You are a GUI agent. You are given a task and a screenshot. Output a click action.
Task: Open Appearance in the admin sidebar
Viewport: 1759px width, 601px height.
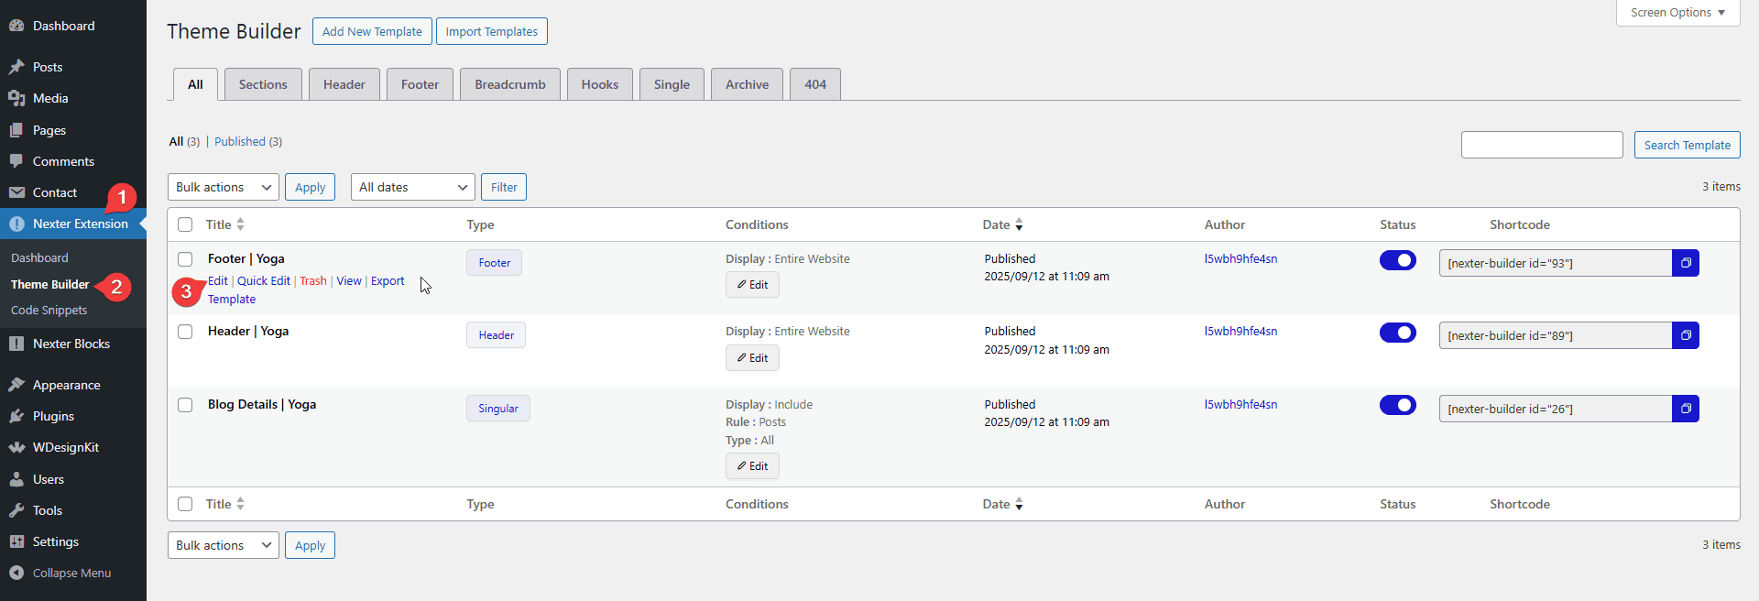66,385
